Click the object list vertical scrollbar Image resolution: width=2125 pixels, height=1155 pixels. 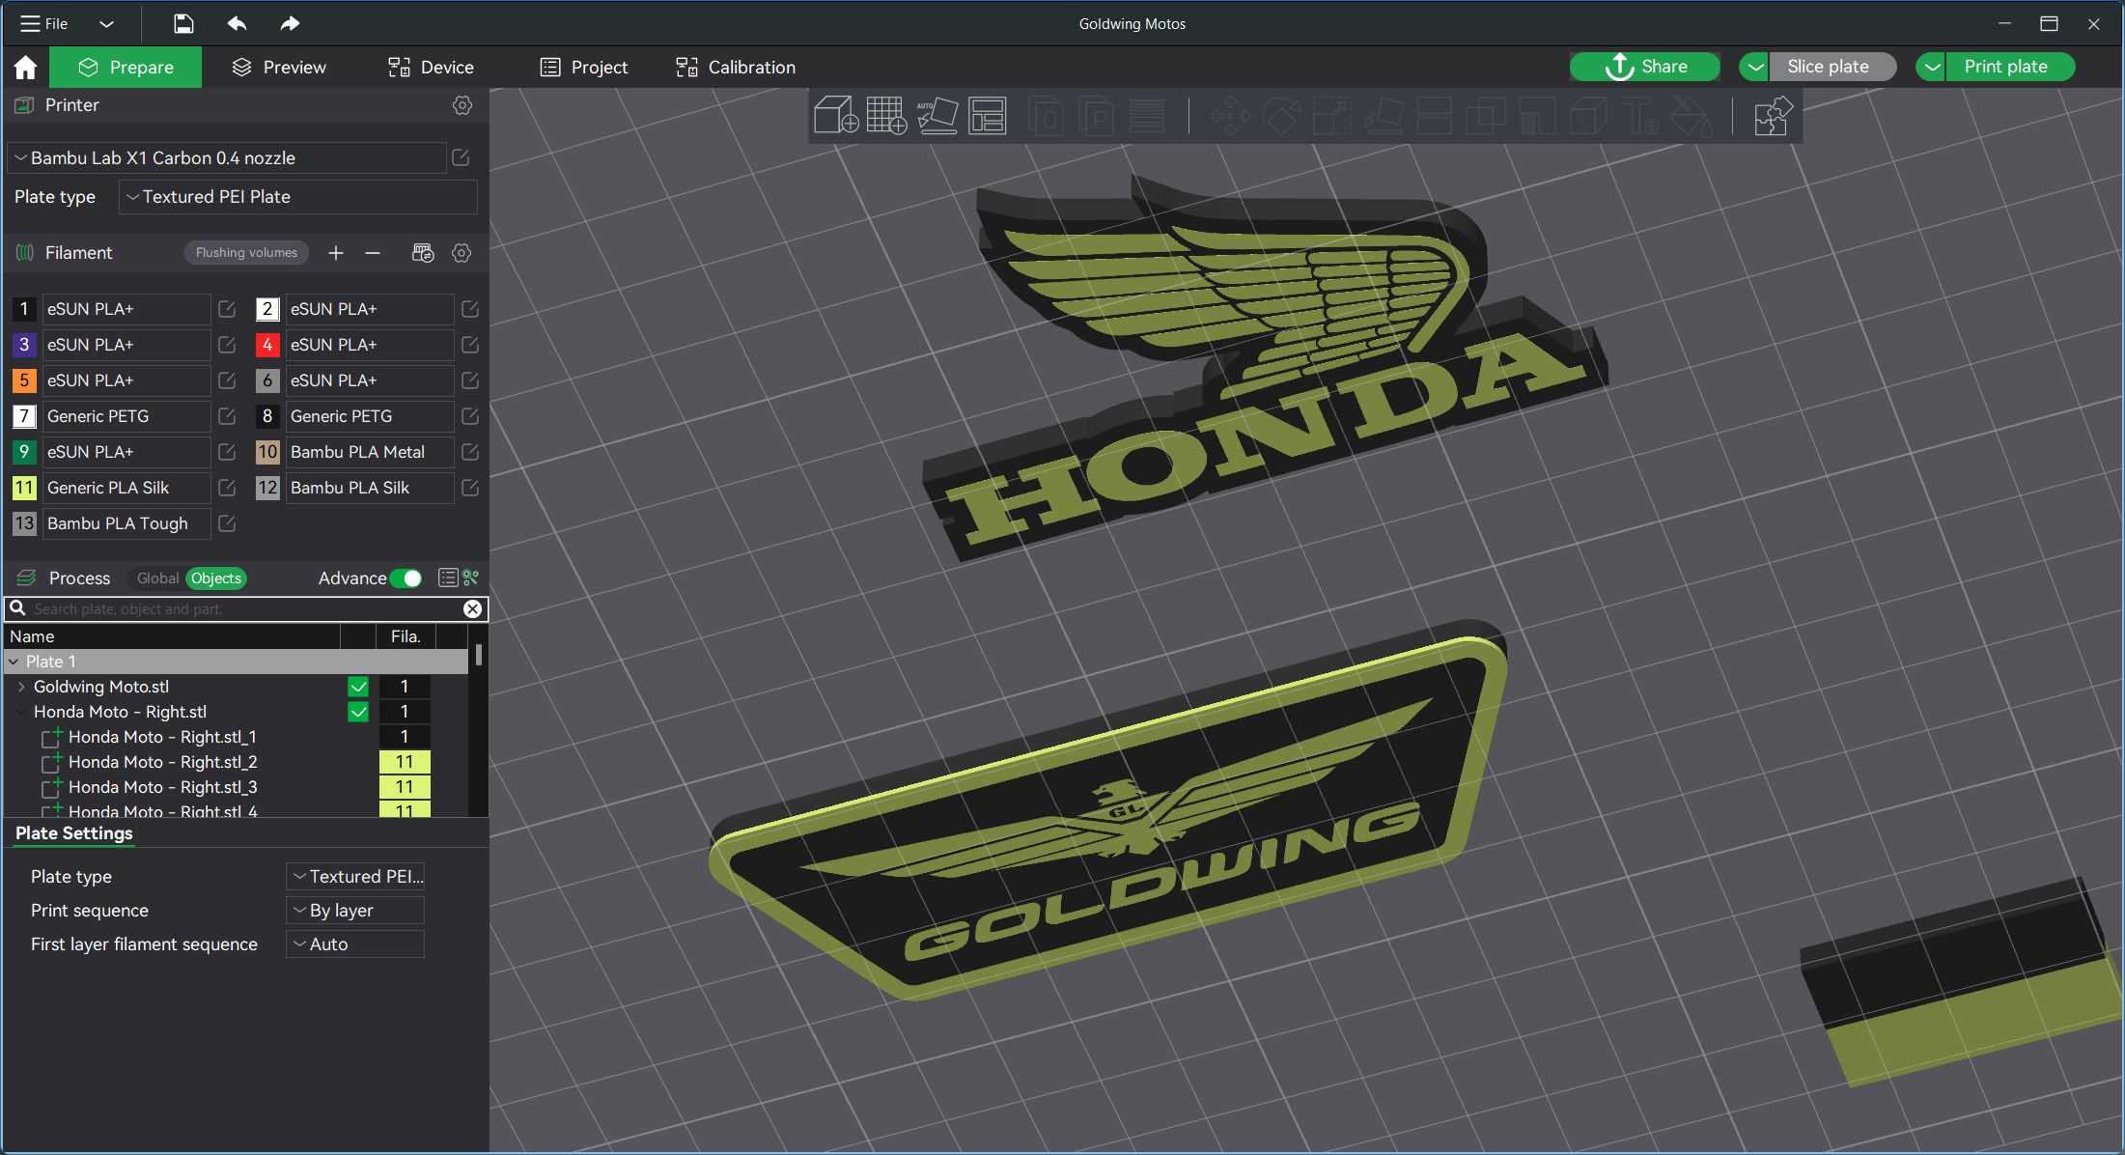click(478, 657)
